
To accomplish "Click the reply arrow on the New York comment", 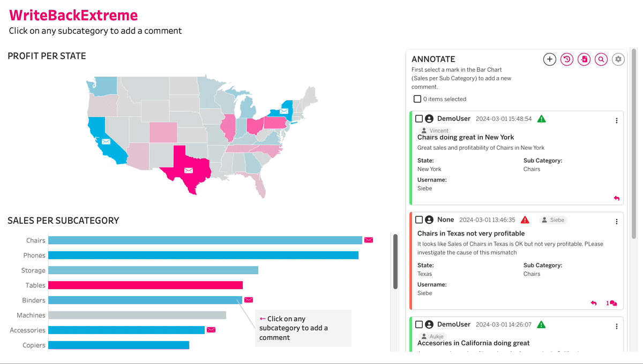I will click(616, 198).
